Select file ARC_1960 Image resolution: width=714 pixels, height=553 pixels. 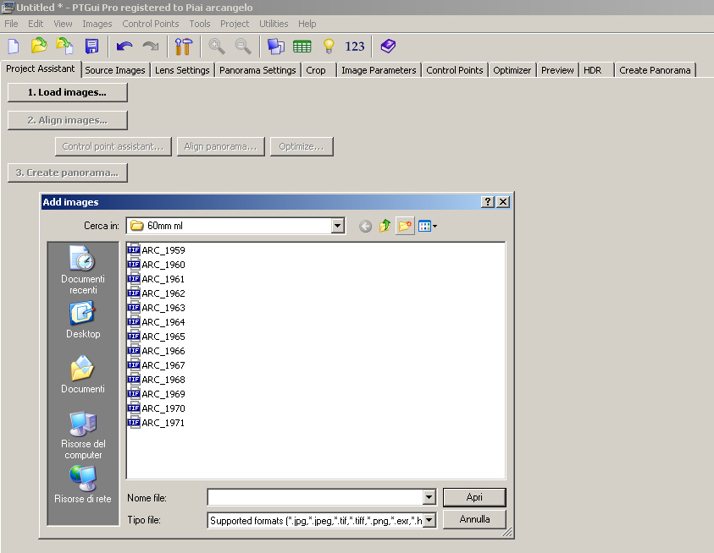pyautogui.click(x=157, y=265)
